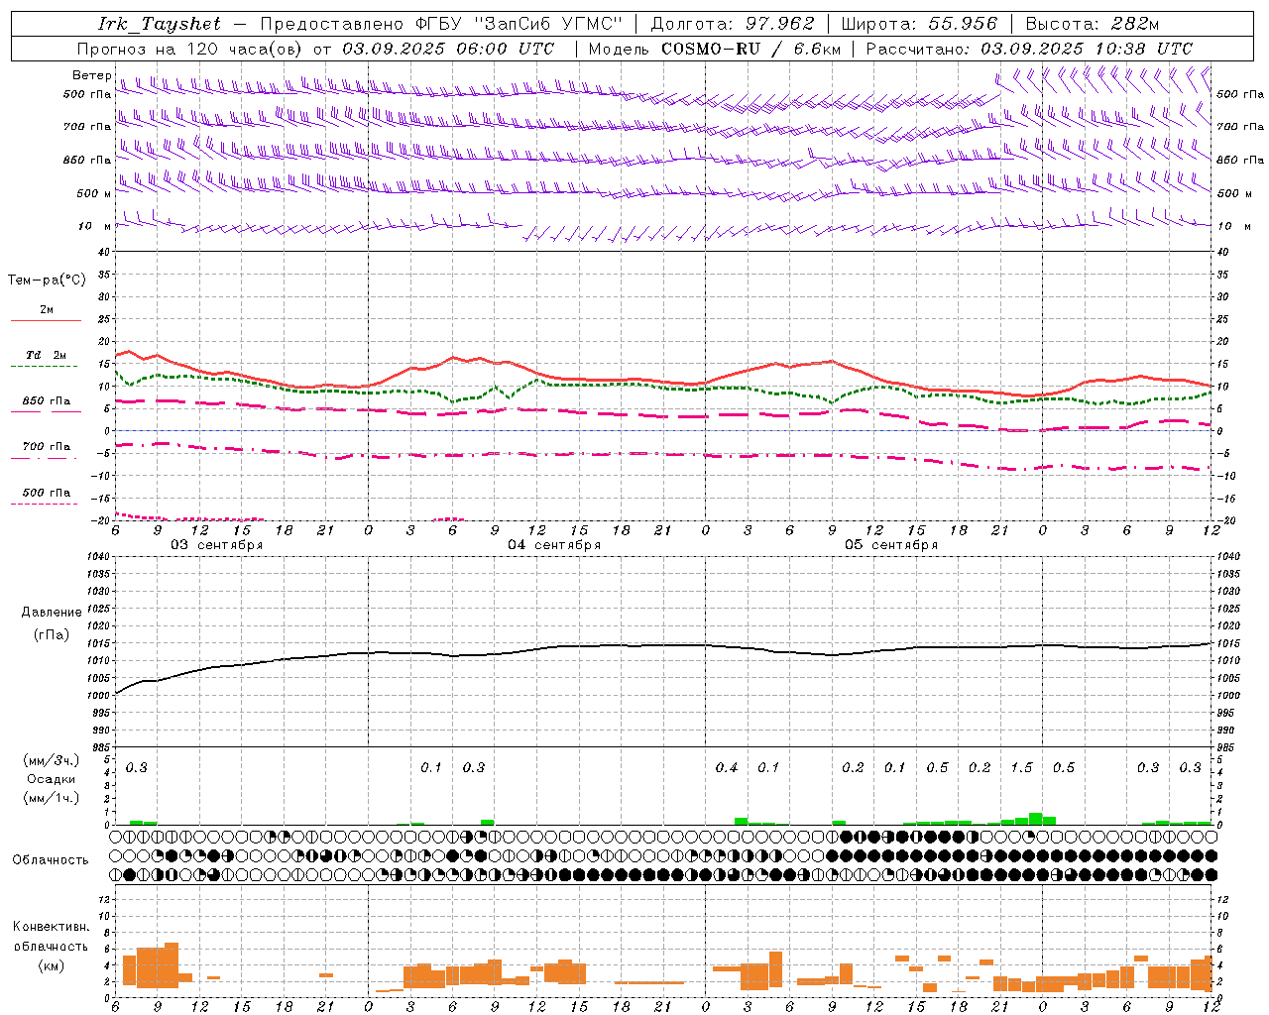This screenshot has height=1015, width=1269.
Task: Click the longitude value Долгота: 97.962
Action: 733,24
